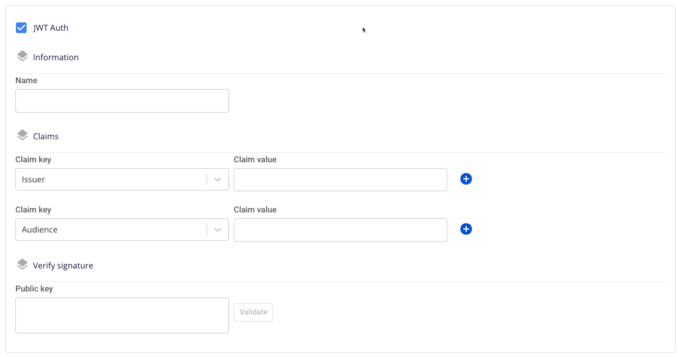The height and width of the screenshot is (357, 678).
Task: Focus the Public key text area
Action: pyautogui.click(x=122, y=315)
